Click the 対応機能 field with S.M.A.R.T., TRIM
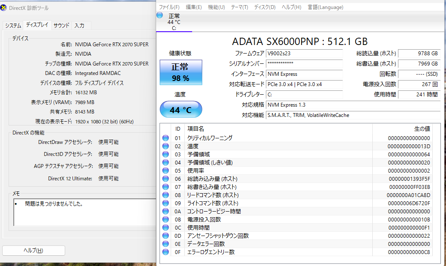 (353, 115)
